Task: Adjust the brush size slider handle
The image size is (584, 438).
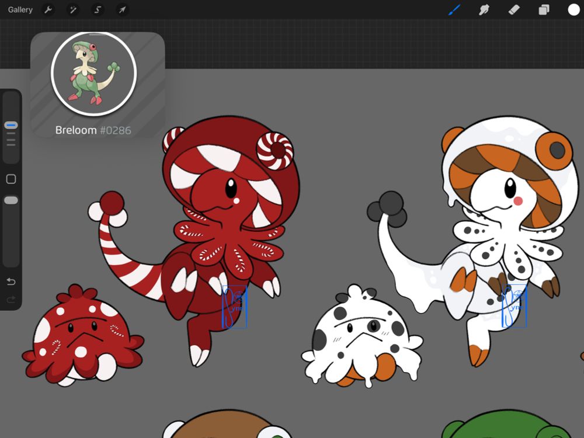Action: pyautogui.click(x=11, y=125)
